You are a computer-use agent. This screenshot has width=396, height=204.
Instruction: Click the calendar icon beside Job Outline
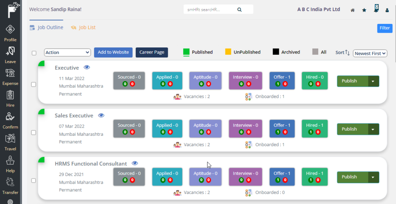pyautogui.click(x=32, y=27)
